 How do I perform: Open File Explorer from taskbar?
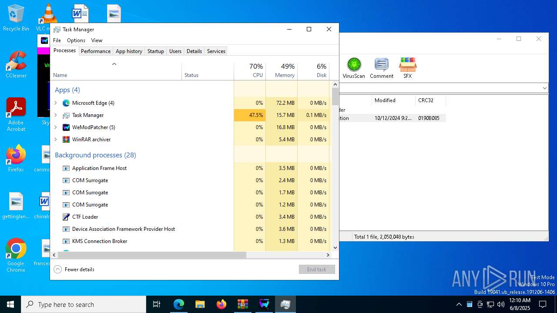200,304
